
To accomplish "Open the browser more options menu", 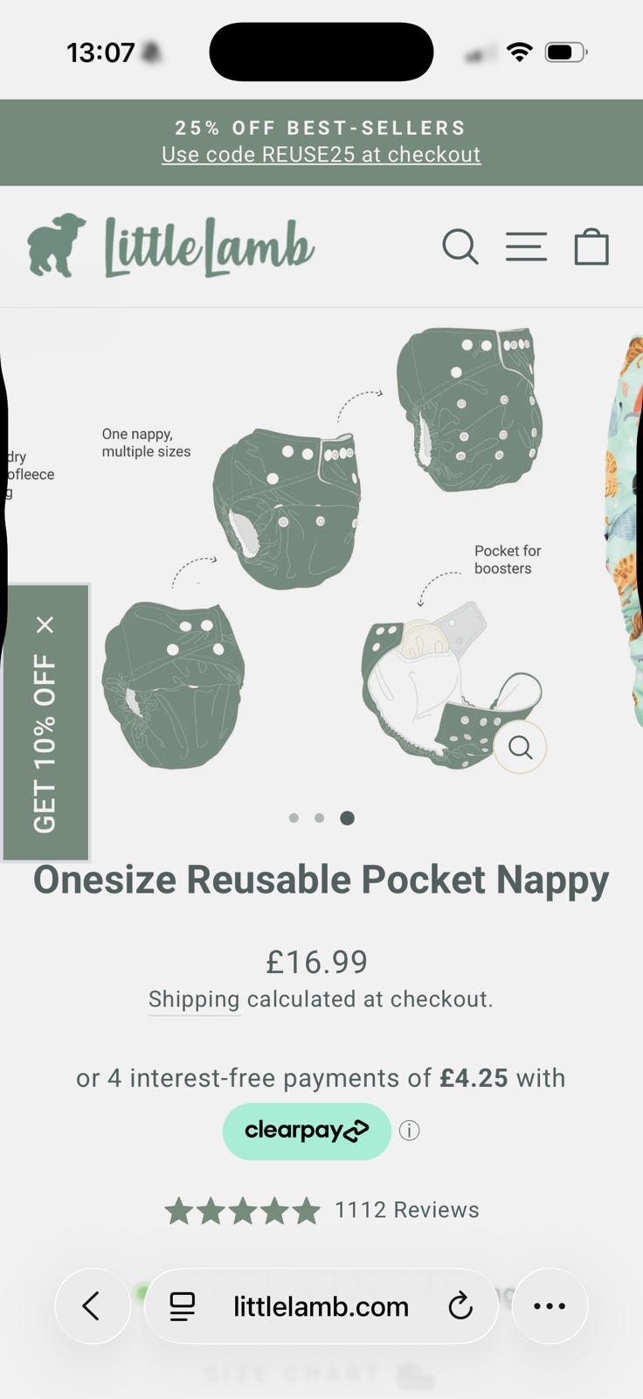I will tap(550, 1306).
